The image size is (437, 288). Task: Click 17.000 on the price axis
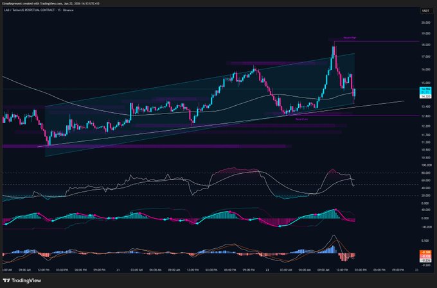(x=426, y=56)
